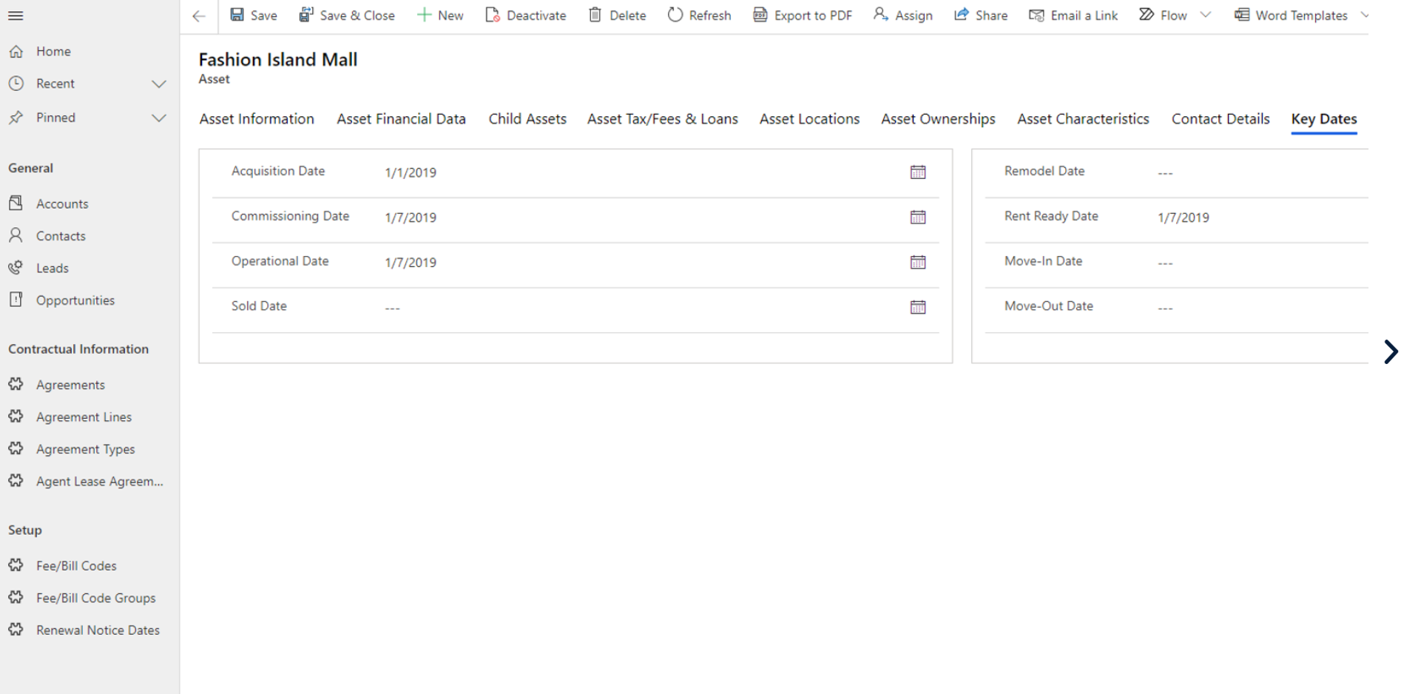Select Home in the sidebar
Viewport: 1404px width, 694px height.
[x=53, y=51]
